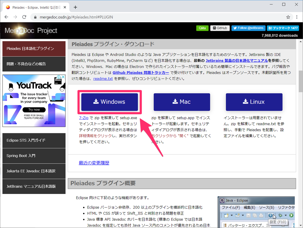Open the readme.txt link

pyautogui.click(x=103, y=79)
